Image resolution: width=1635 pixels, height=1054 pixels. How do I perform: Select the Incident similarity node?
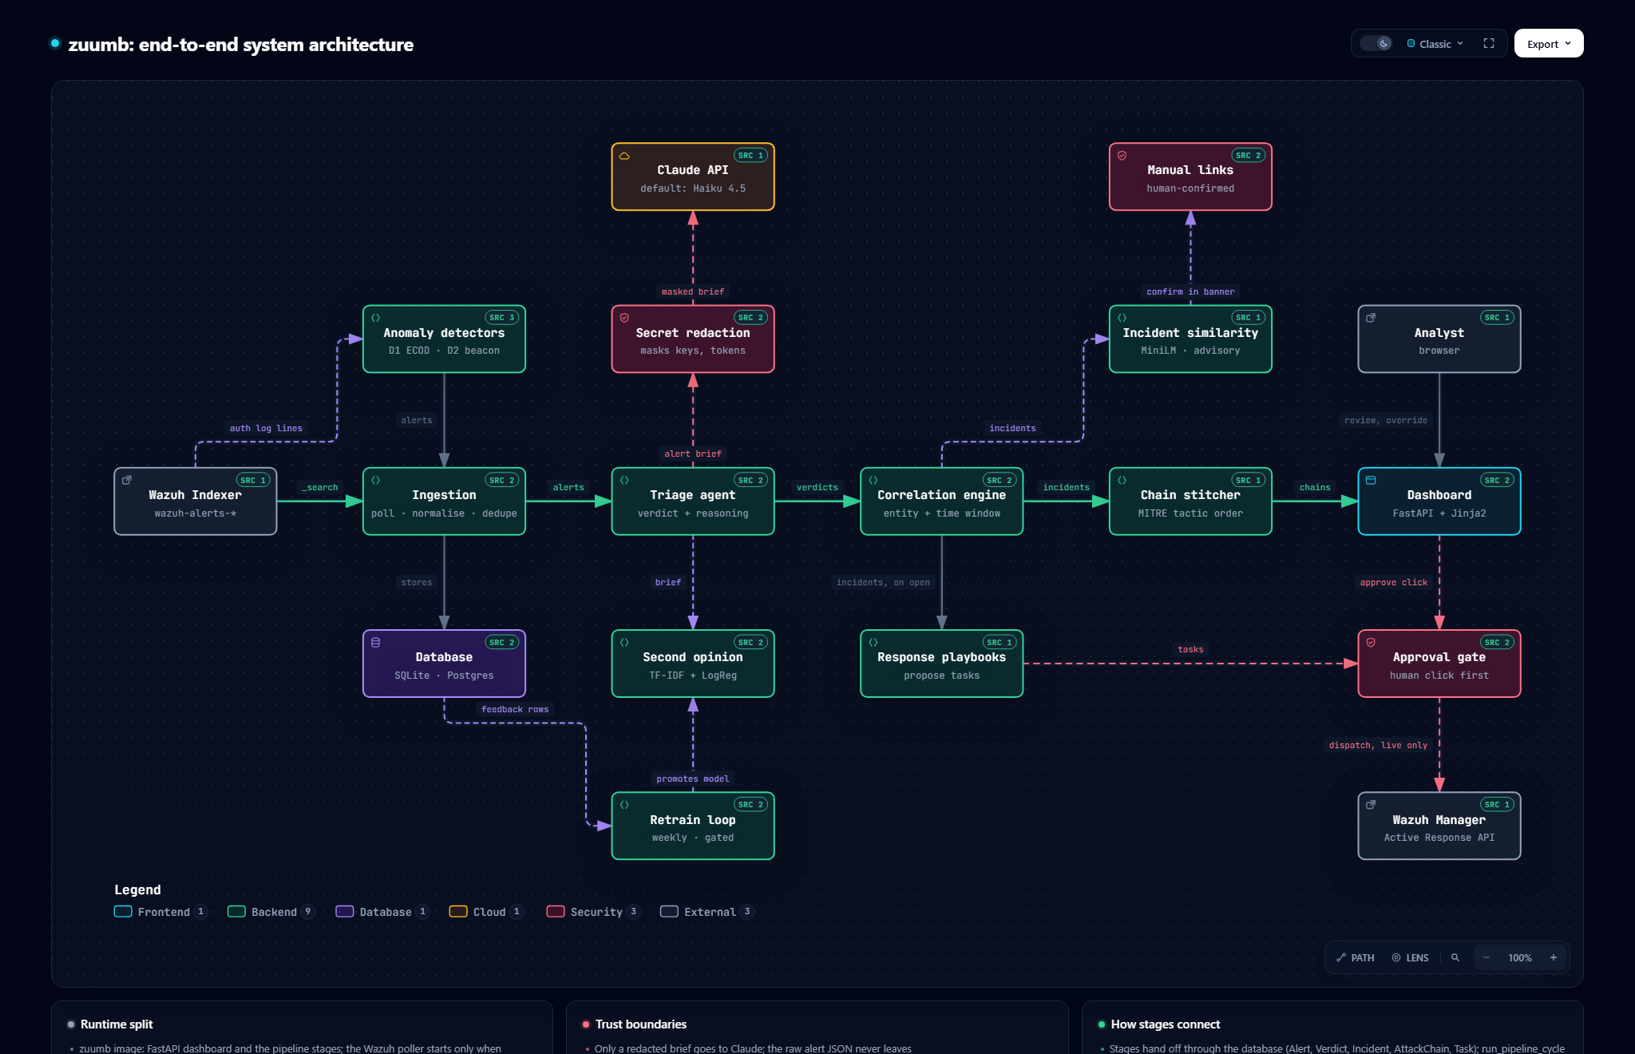click(1190, 339)
